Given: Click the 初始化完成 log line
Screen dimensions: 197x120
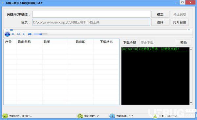Looking at the screenshot, I should click(150, 49).
